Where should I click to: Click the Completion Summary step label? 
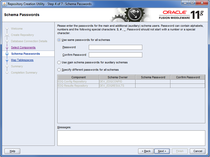coord(24,73)
